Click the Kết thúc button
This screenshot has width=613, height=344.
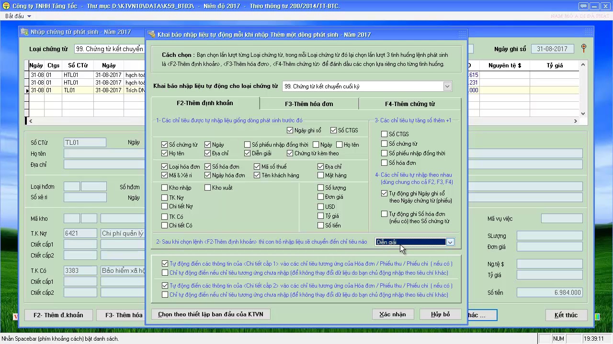coord(566,315)
